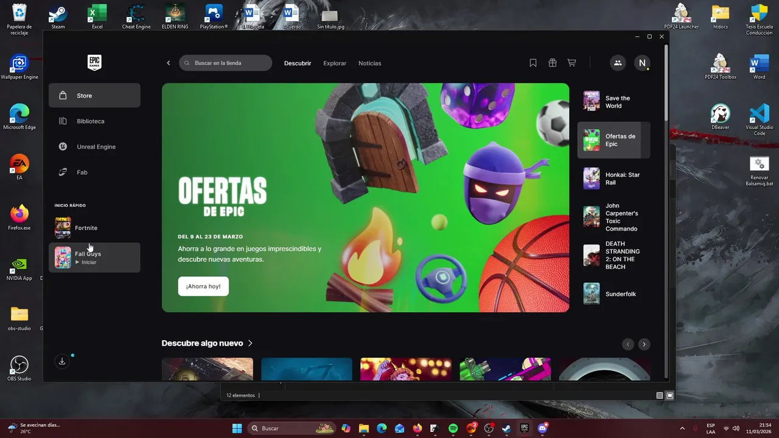779x438 pixels.
Task: Select Sunderfolk in carousel list
Action: tap(613, 294)
